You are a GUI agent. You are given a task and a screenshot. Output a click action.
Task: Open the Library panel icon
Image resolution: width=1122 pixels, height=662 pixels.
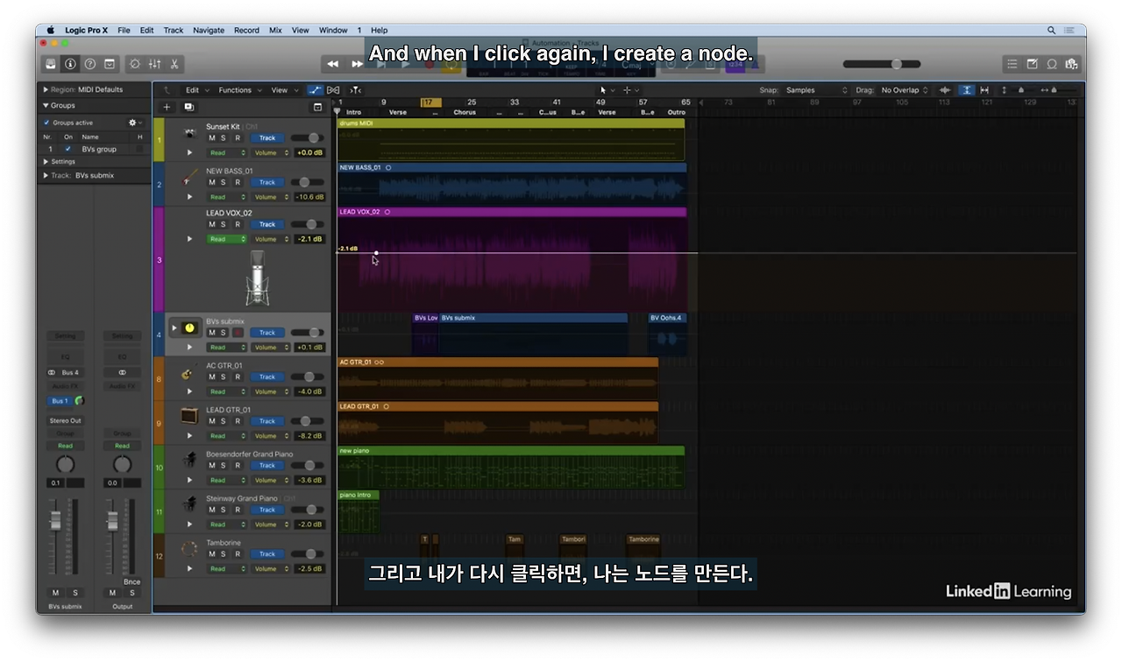51,64
